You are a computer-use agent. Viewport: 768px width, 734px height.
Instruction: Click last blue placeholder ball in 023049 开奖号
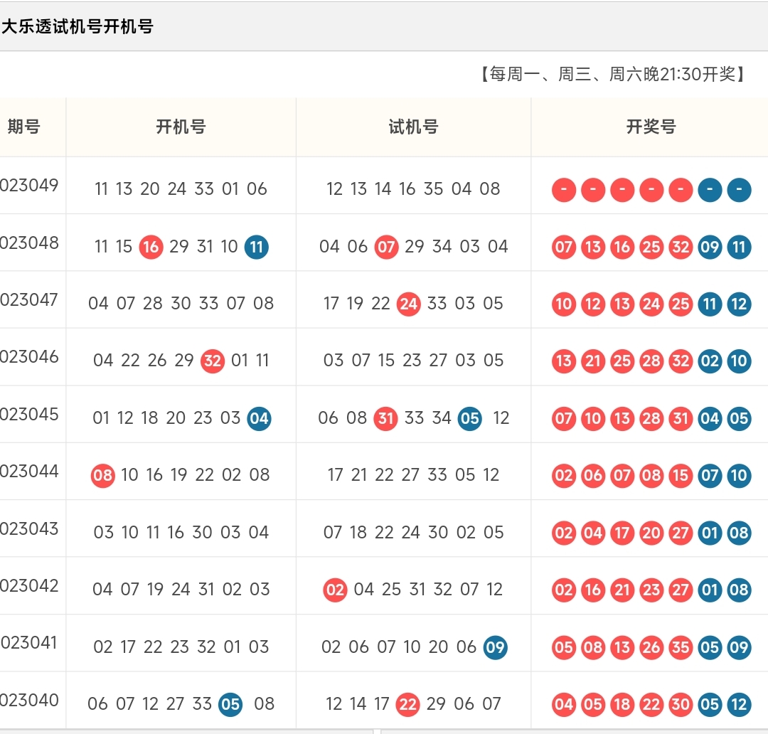[x=739, y=190]
